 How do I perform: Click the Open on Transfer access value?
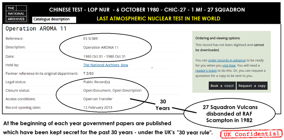click(x=98, y=99)
